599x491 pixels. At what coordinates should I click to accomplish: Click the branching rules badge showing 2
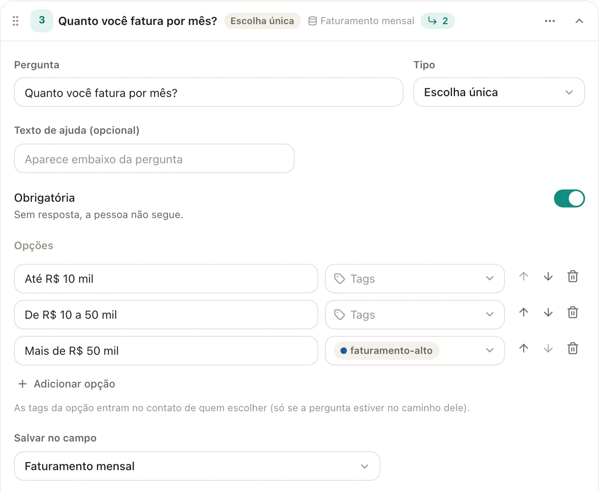[438, 21]
